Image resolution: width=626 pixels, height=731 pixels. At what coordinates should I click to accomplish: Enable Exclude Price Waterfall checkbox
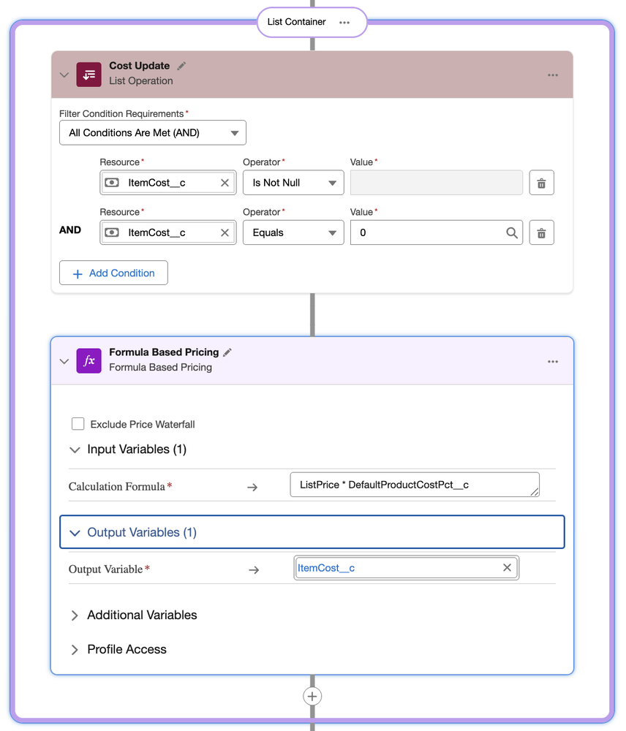coord(78,424)
